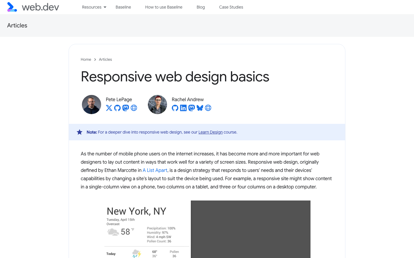Viewport: 414px width, 258px height.
Task: Open Pete LePage's personal website globe icon
Action: (x=134, y=108)
